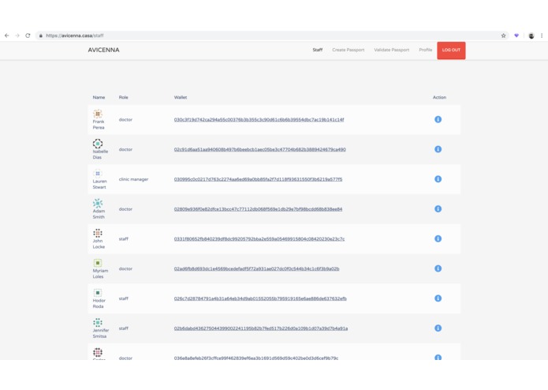Click the browser back arrow
The width and height of the screenshot is (548, 390).
coord(6,36)
